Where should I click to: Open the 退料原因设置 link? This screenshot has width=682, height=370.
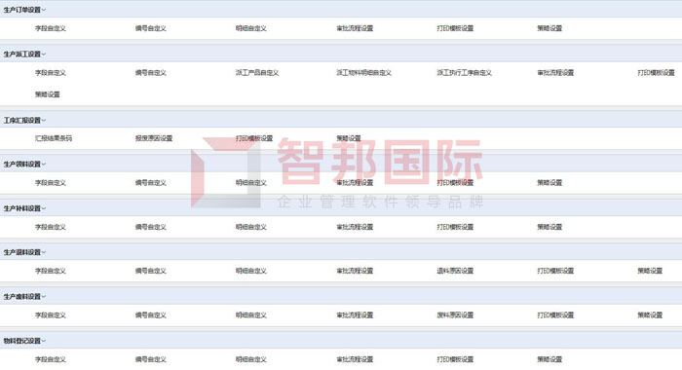click(x=455, y=271)
